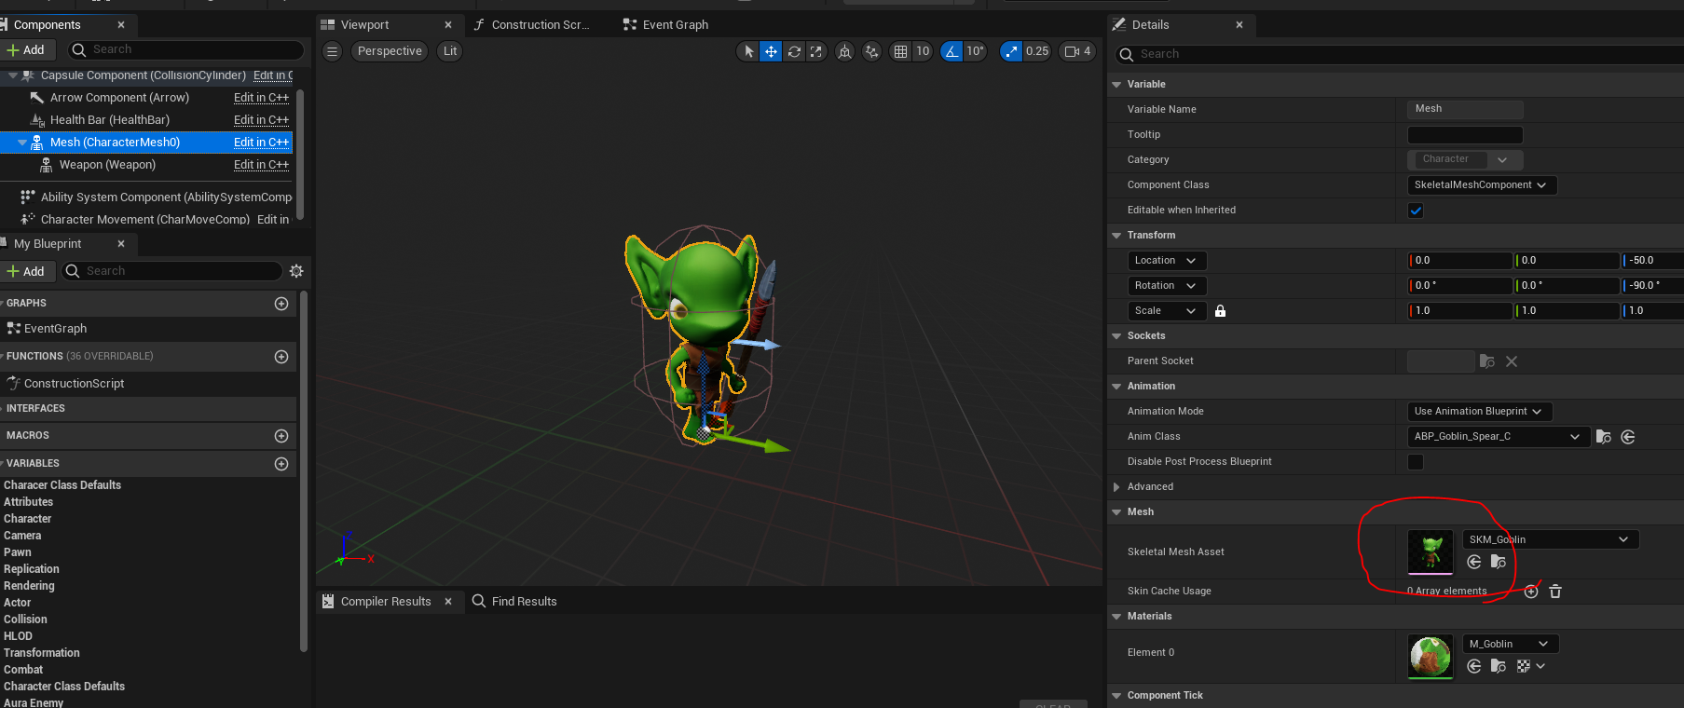Viewport: 1684px width, 708px height.
Task: Open EventGraph in My Blueprint
Action: click(55, 329)
